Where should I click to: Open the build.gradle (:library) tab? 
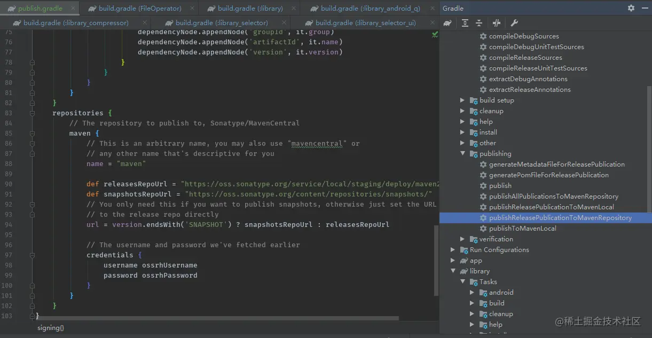tap(249, 8)
